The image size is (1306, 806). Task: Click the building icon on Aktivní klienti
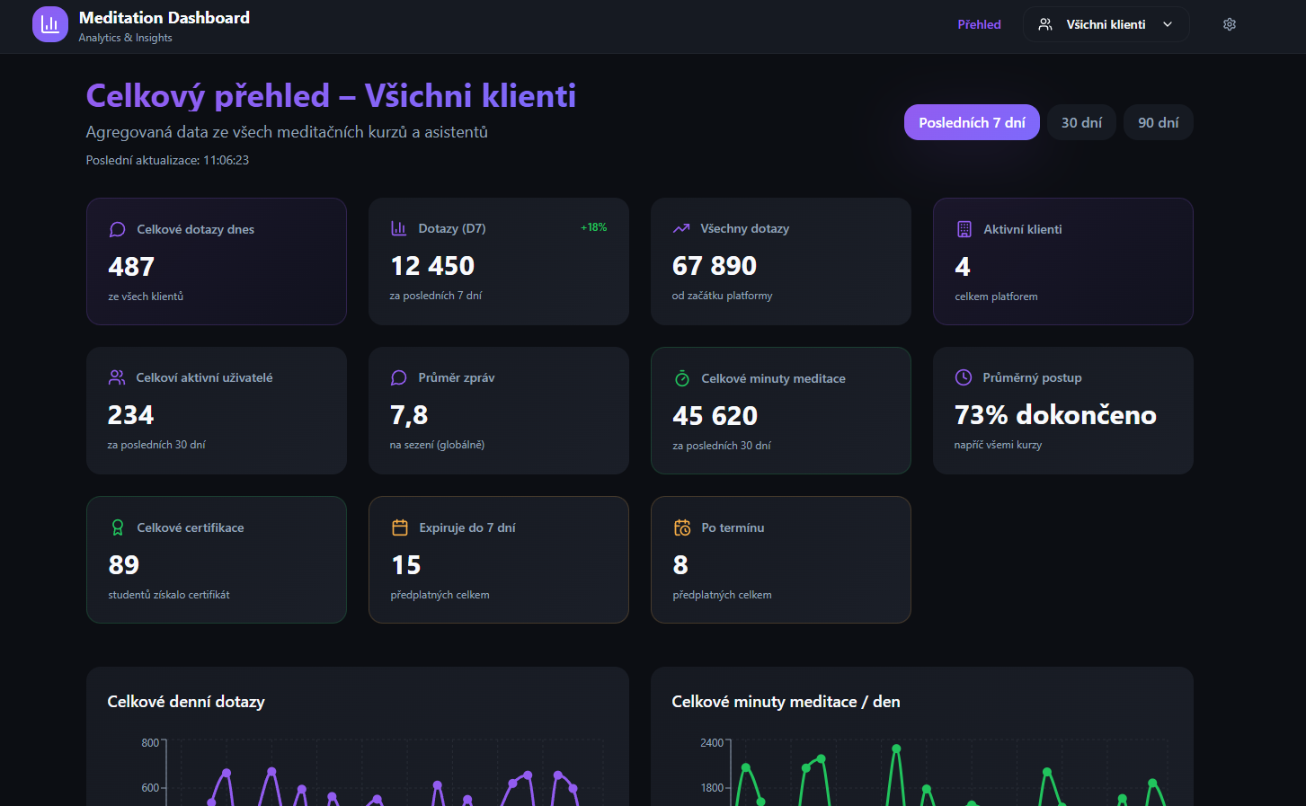(x=964, y=229)
